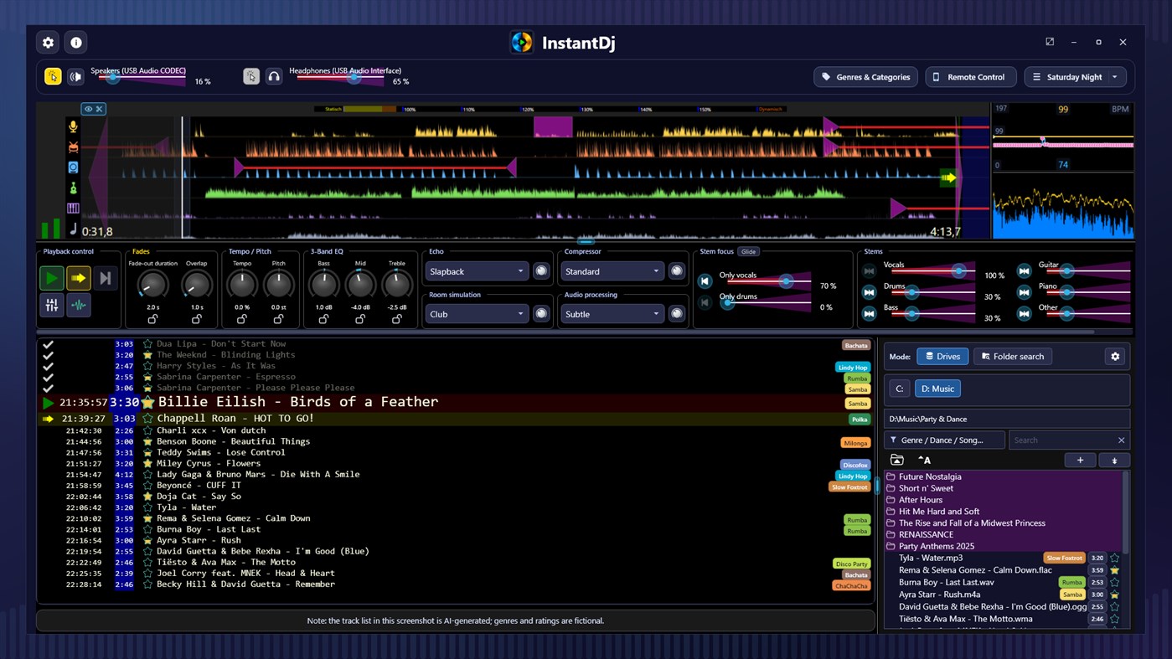Click the sort A icon in the browser

coord(924,461)
